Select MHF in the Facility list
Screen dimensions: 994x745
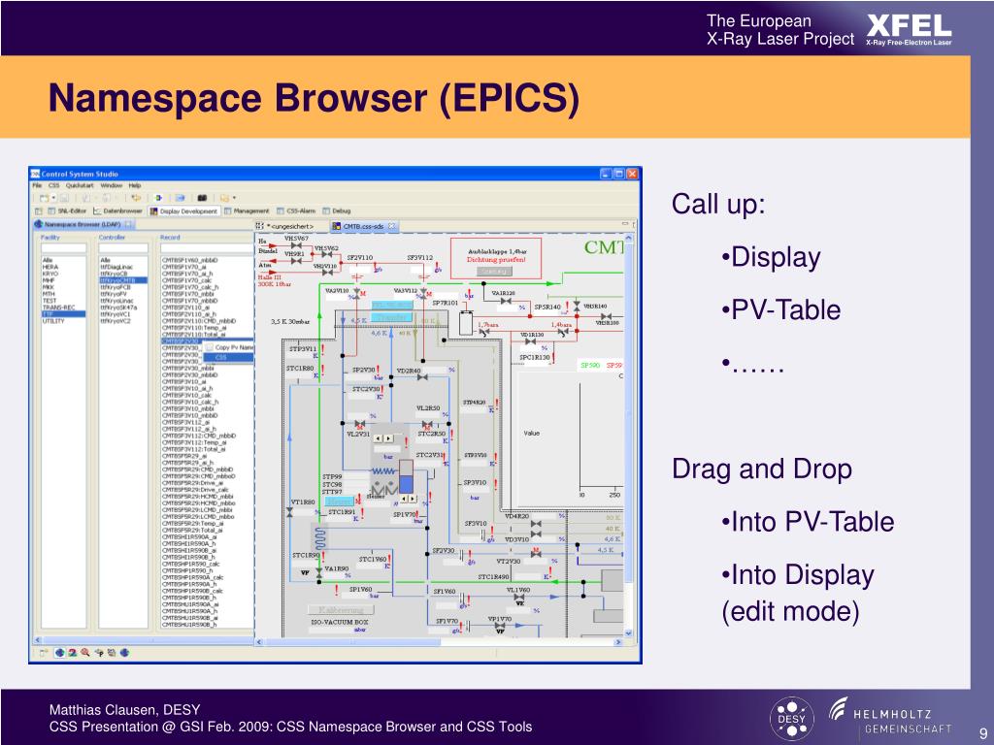63,280
